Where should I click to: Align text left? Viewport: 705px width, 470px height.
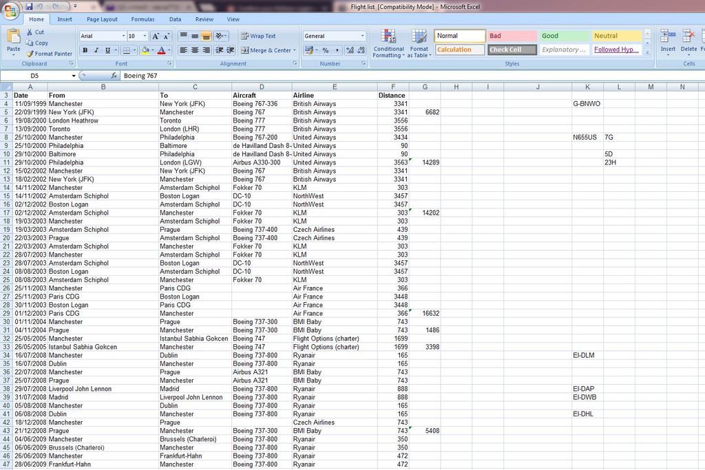click(183, 50)
